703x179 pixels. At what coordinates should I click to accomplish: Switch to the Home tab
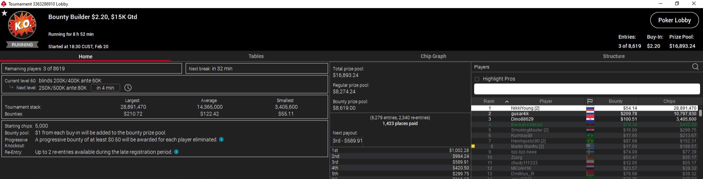pos(85,57)
